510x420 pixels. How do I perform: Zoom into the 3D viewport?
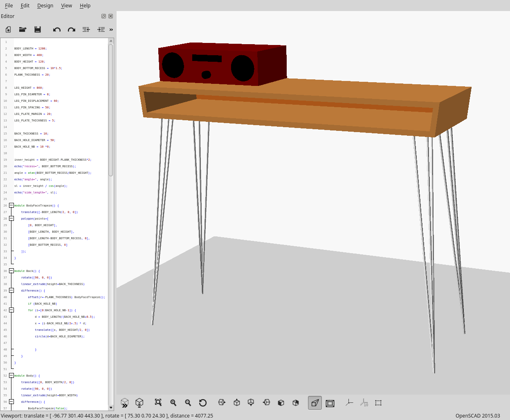pyautogui.click(x=173, y=402)
